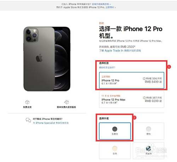Click info icon beside RMB 354 monthly price
The height and width of the screenshot is (162, 177).
click(144, 78)
